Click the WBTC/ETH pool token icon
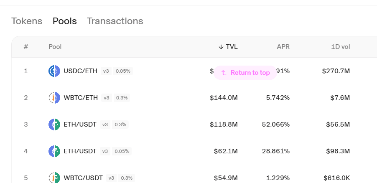The width and height of the screenshot is (377, 183). coord(54,98)
